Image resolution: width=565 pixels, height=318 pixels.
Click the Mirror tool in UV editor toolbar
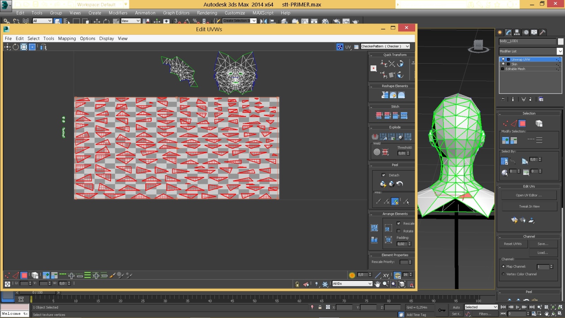[43, 47]
